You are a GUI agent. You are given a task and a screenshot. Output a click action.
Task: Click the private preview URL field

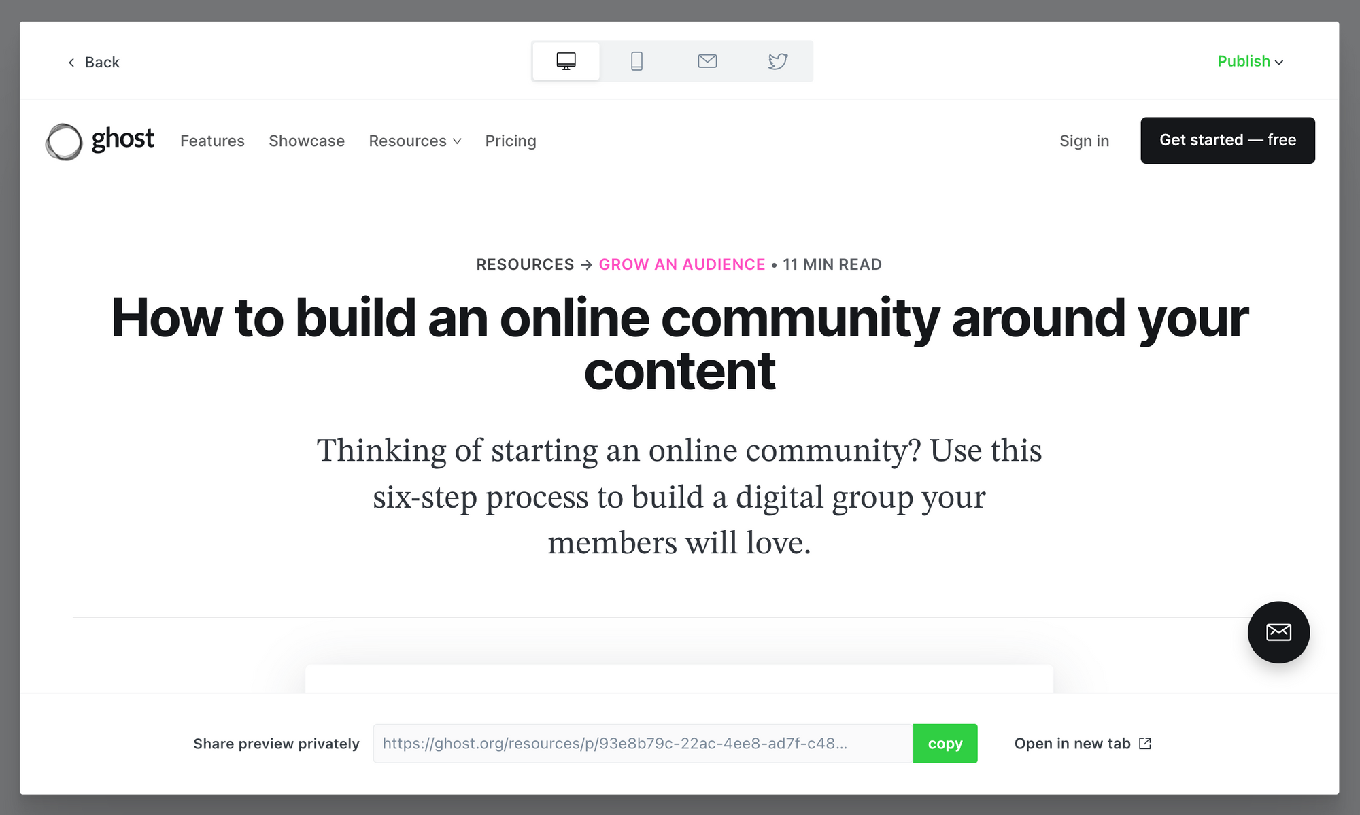coord(642,744)
